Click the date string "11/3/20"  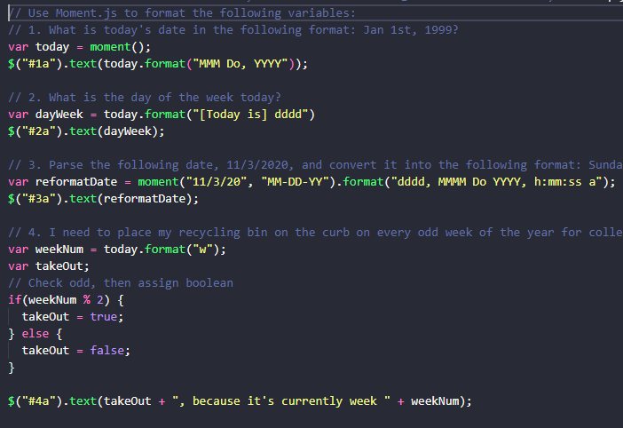pos(217,182)
